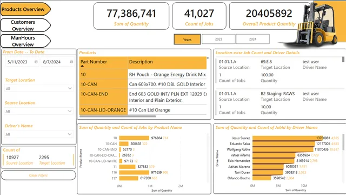The height and width of the screenshot is (195, 346).
Task: Select the bar for product 10
Action: pos(134,138)
